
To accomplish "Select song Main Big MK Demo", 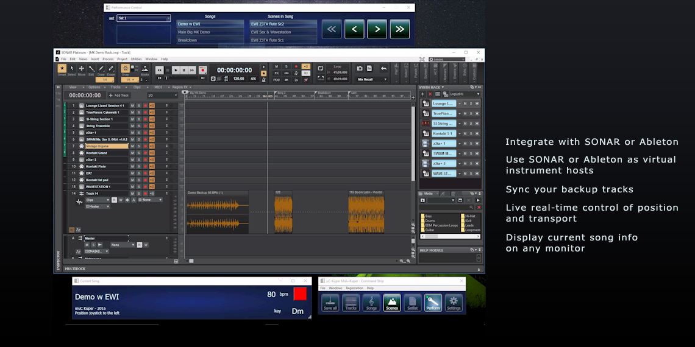I will tap(210, 32).
